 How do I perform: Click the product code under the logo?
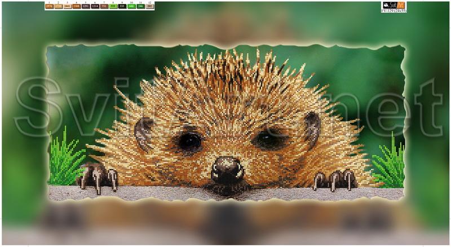click(393, 11)
